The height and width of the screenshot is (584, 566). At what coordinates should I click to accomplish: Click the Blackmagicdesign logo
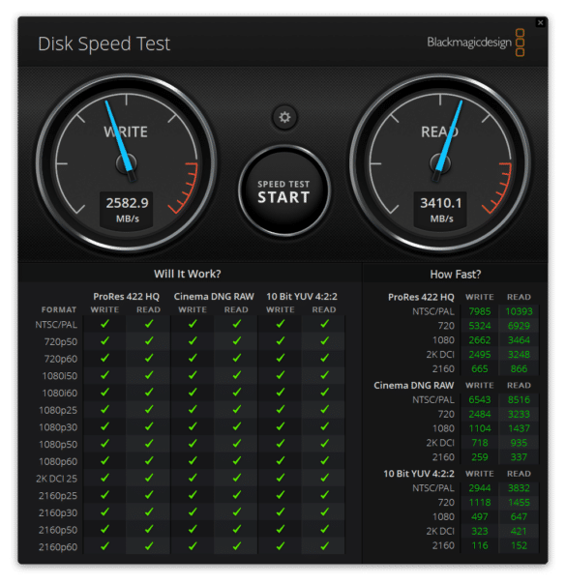(476, 43)
